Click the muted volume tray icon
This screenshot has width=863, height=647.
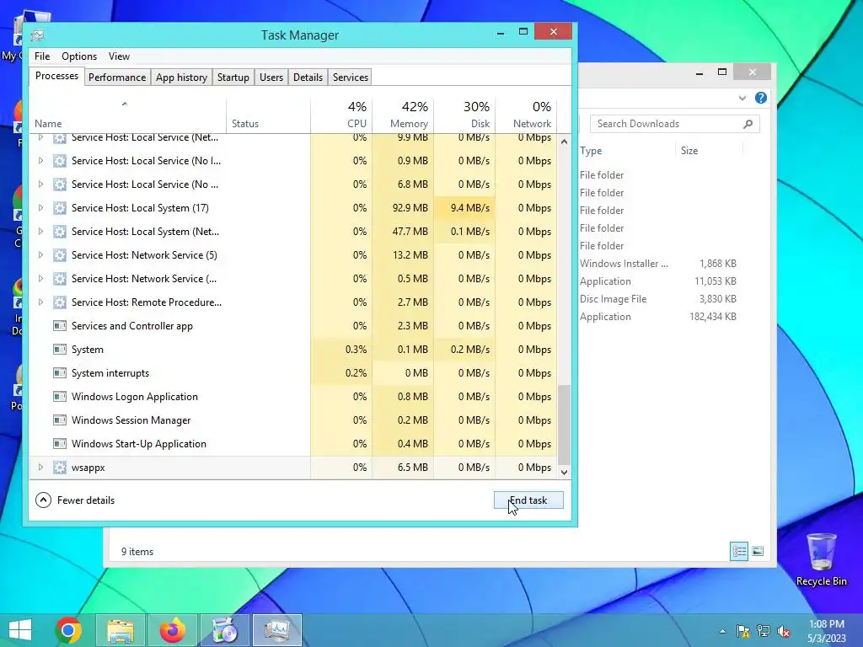784,631
